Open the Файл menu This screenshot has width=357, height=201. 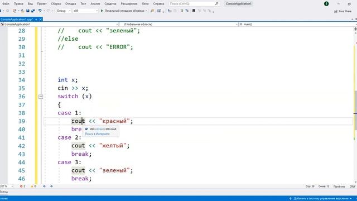[x=6, y=4]
